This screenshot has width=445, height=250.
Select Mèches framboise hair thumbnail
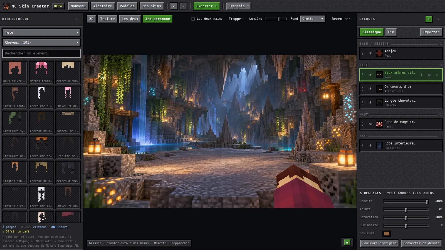click(41, 72)
